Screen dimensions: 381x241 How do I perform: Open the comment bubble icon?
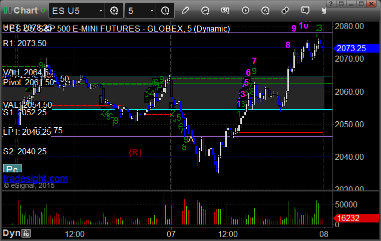(x=305, y=11)
